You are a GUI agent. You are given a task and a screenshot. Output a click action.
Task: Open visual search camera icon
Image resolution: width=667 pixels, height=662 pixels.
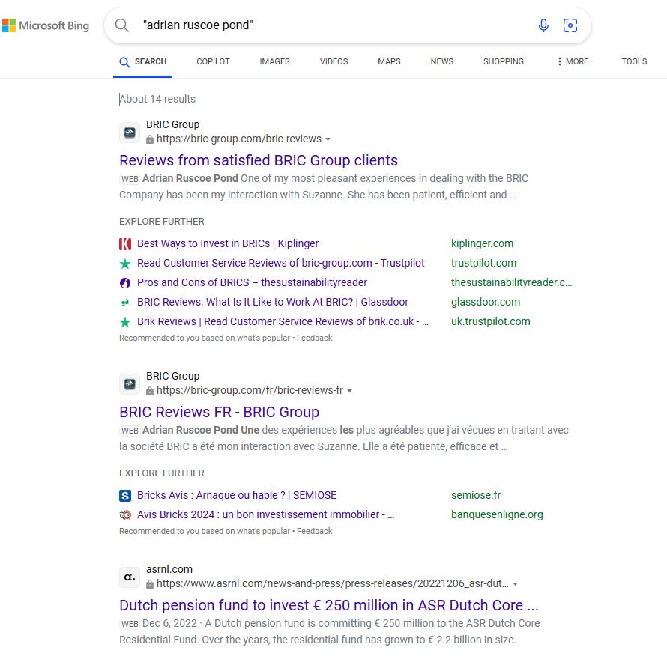coord(570,25)
